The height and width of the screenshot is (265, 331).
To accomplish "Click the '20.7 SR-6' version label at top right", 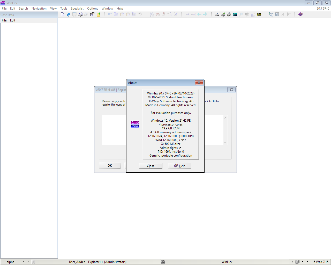I will click(323, 9).
